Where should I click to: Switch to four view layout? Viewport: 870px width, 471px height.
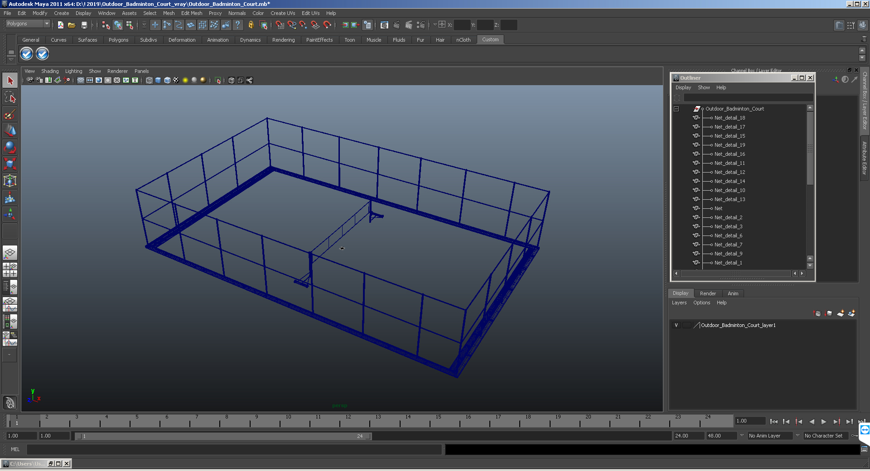click(x=10, y=270)
